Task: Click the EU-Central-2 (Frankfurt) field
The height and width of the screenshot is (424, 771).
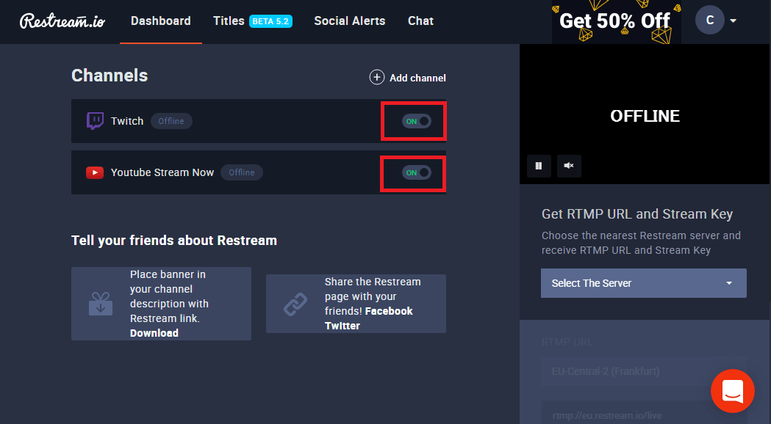Action: click(x=644, y=371)
